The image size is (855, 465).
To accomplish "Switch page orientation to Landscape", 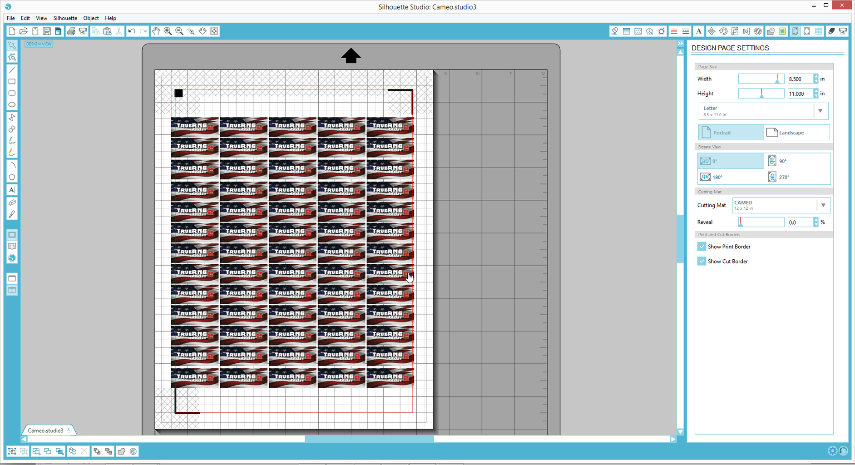I will coord(797,133).
